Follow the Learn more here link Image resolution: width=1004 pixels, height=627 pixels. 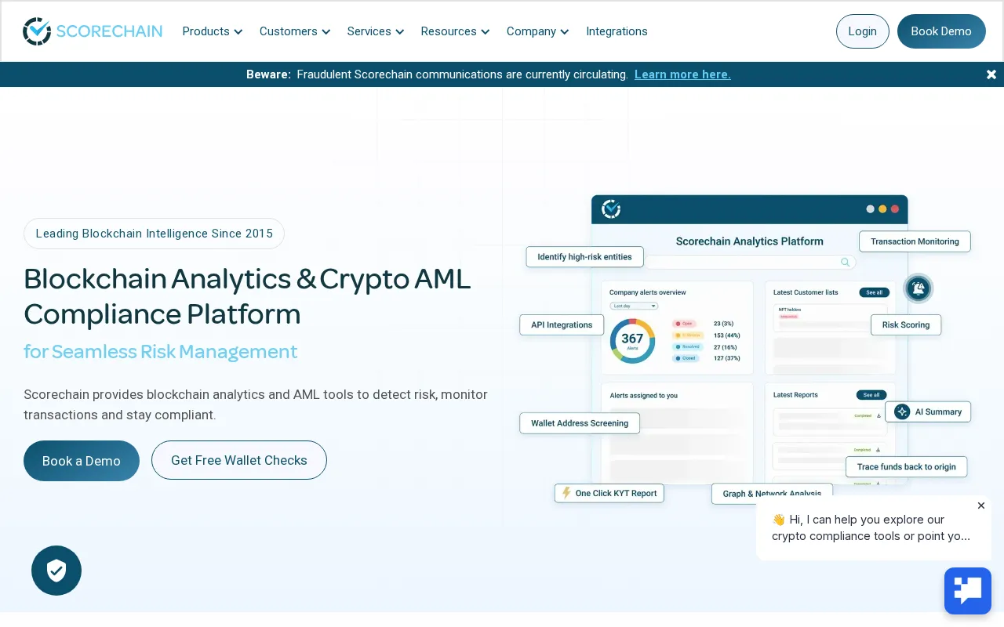pyautogui.click(x=682, y=74)
